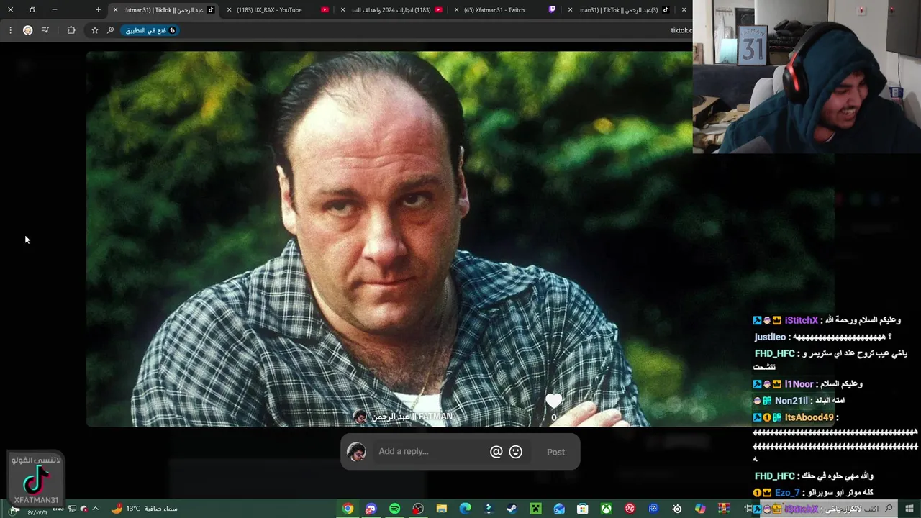Click the ENG language indicator in tray

tap(58, 509)
